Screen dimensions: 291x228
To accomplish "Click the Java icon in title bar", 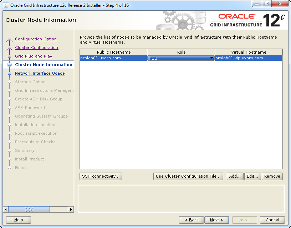I will [6, 5].
